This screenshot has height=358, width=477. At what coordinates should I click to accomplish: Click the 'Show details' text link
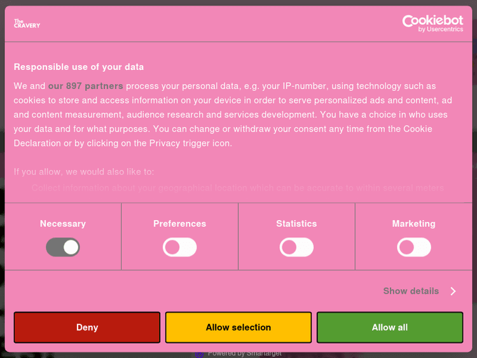tap(411, 291)
